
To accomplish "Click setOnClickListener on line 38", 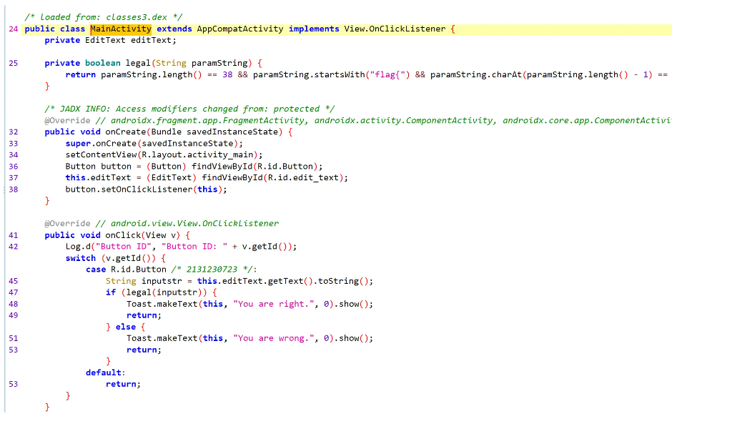I will pos(147,189).
